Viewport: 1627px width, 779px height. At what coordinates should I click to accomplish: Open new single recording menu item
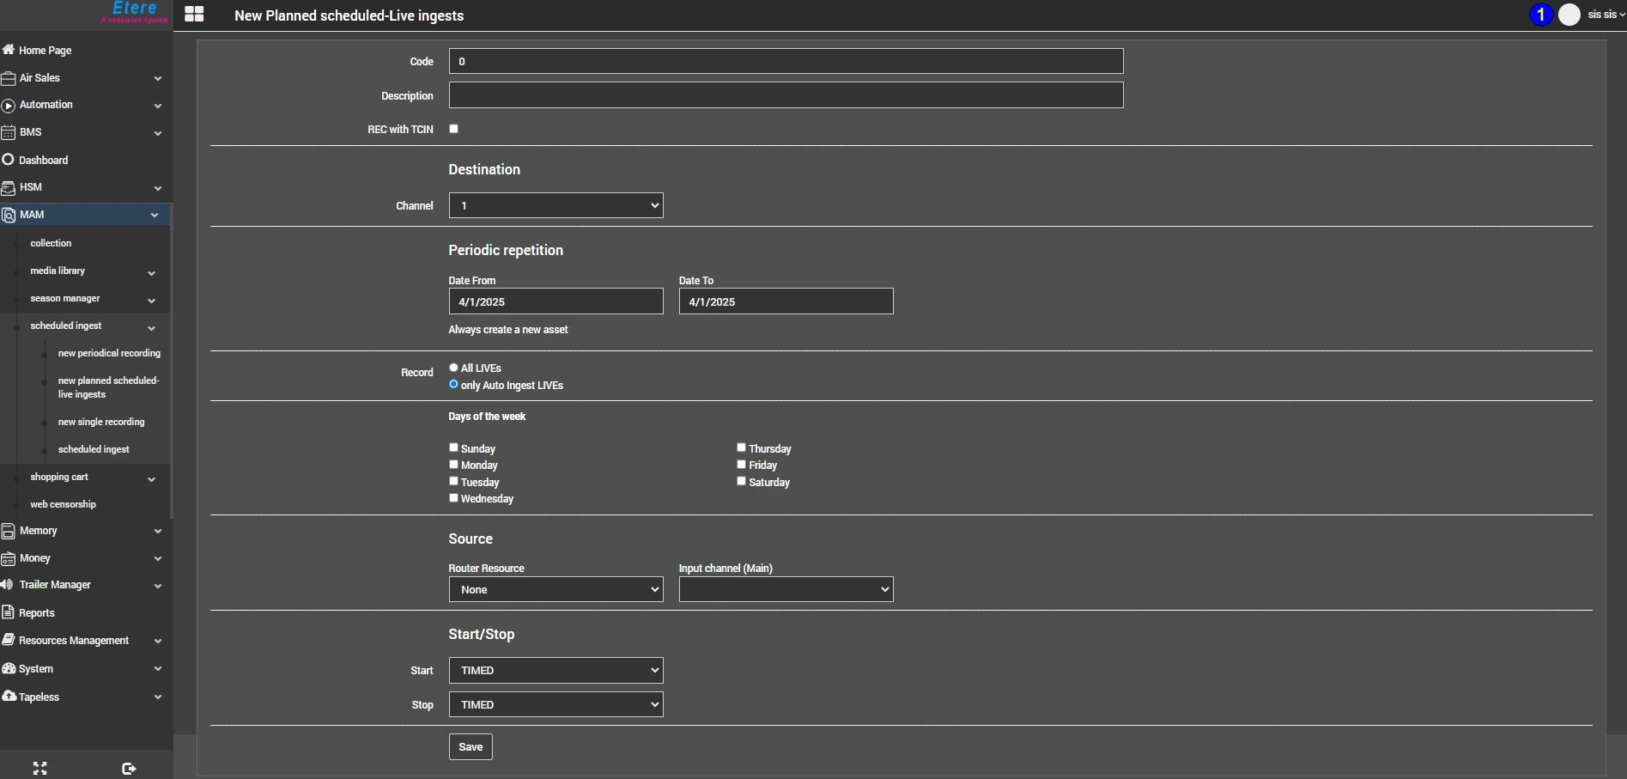coord(101,422)
